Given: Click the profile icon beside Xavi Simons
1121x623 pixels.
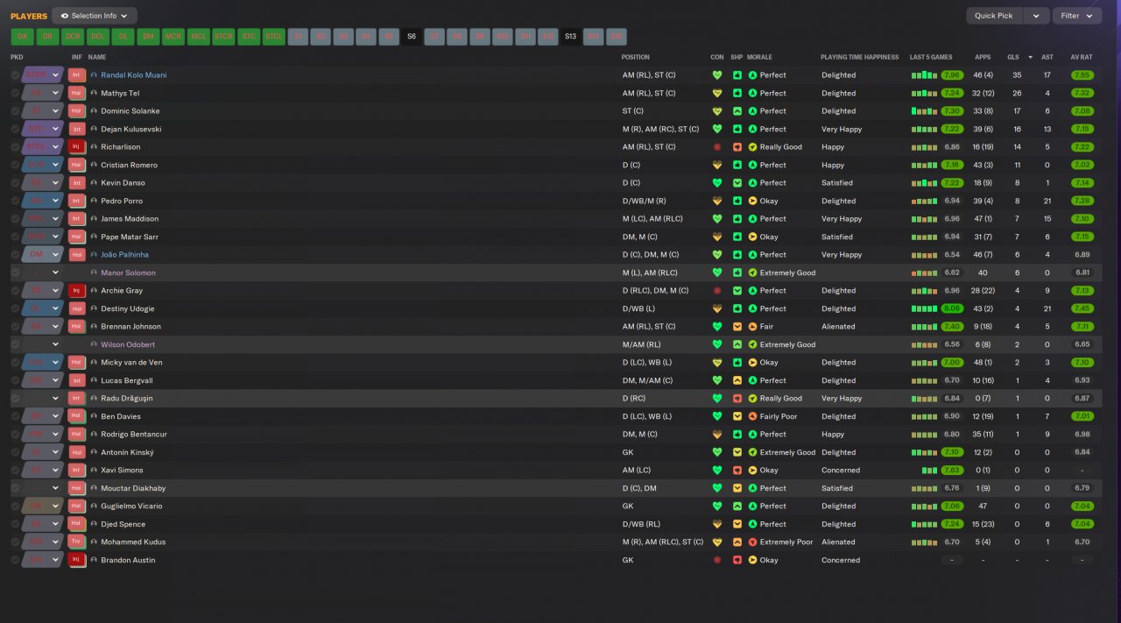Looking at the screenshot, I should point(95,471).
